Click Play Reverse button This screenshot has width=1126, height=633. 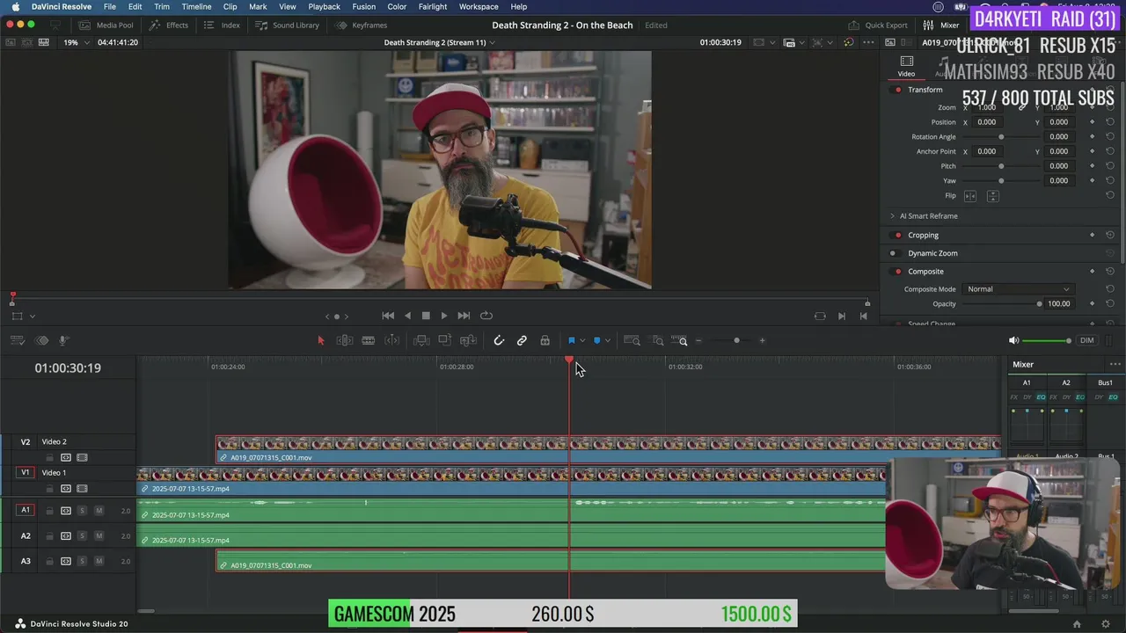407,316
